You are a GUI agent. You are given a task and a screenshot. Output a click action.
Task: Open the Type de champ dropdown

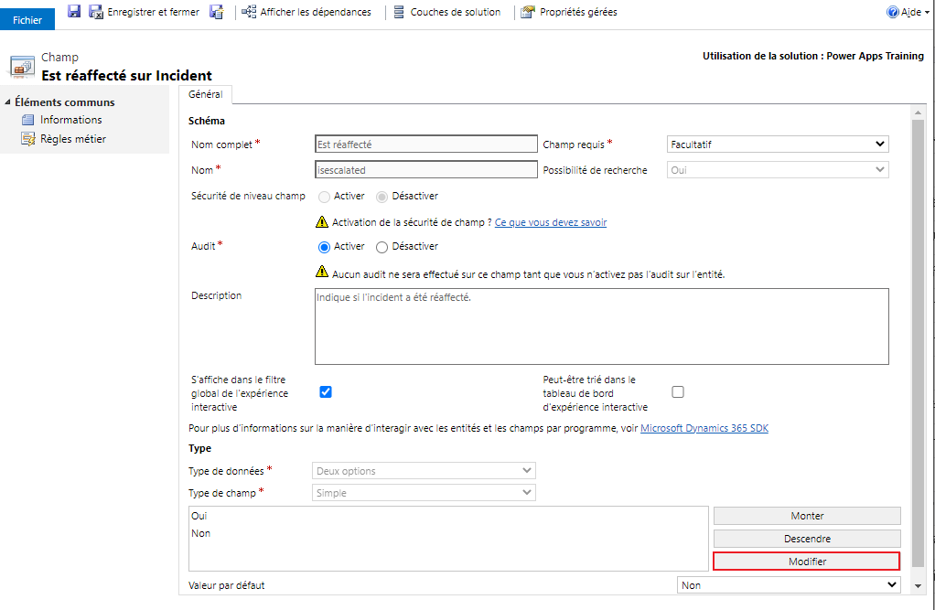coord(424,493)
